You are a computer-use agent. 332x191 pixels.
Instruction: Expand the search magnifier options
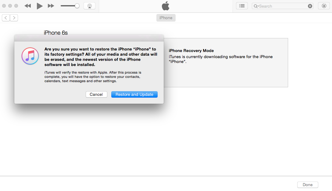pos(256,6)
